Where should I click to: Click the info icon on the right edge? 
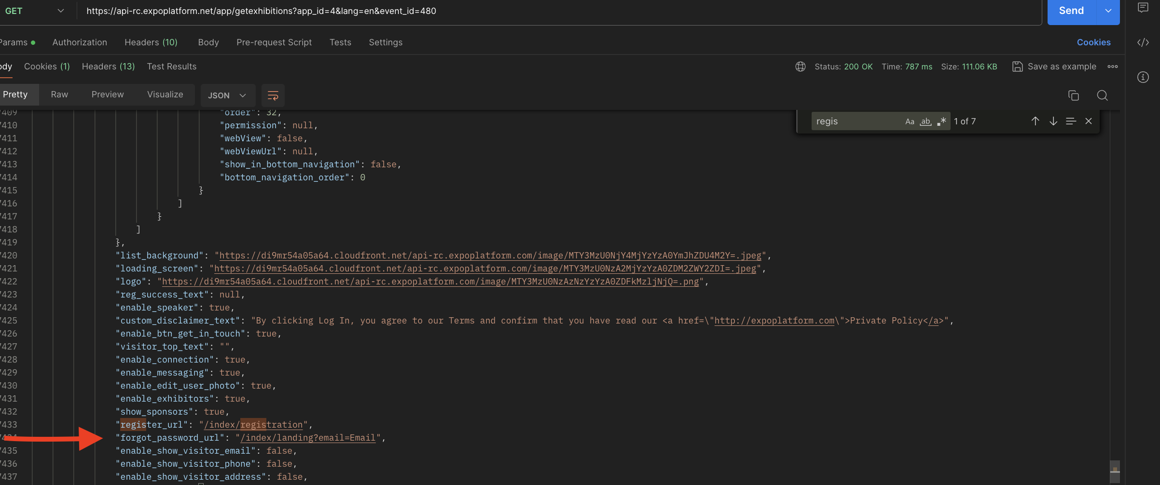pyautogui.click(x=1143, y=77)
